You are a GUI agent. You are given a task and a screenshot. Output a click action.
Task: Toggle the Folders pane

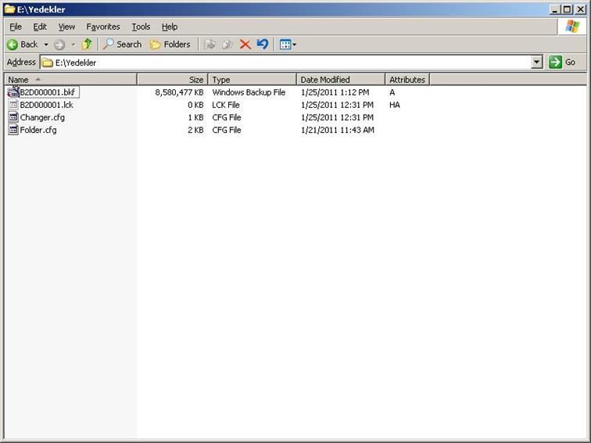(x=170, y=45)
